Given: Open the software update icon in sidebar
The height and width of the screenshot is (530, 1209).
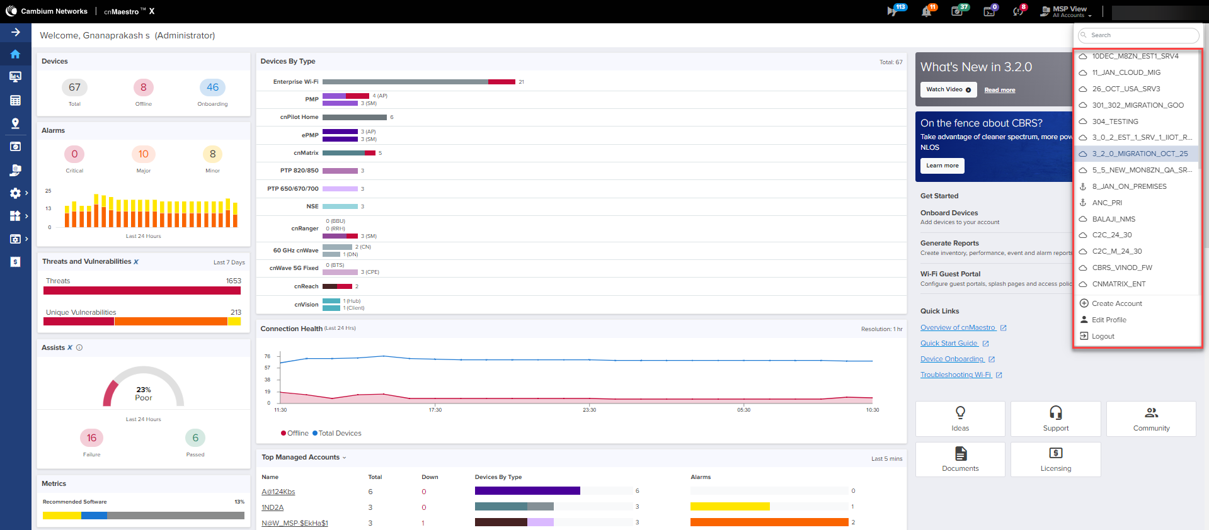Looking at the screenshot, I should point(16,147).
